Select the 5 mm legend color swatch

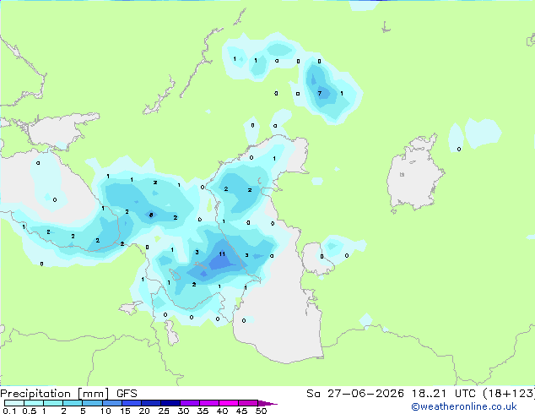pos(92,403)
